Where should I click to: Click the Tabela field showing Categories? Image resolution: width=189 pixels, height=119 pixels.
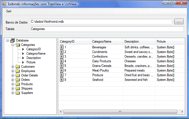107,29
